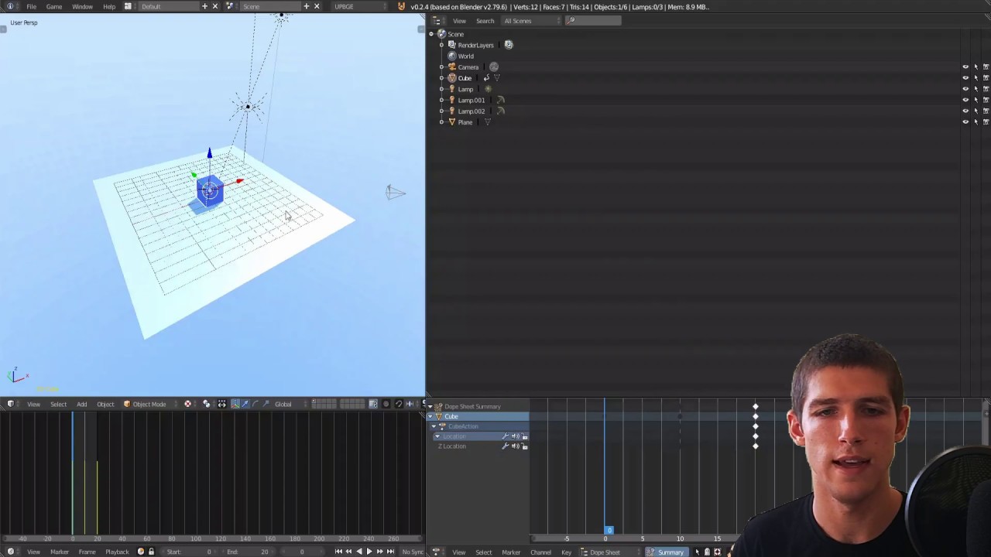Toggle Lamp.002 visibility eye
Viewport: 991px width, 557px height.
[965, 111]
